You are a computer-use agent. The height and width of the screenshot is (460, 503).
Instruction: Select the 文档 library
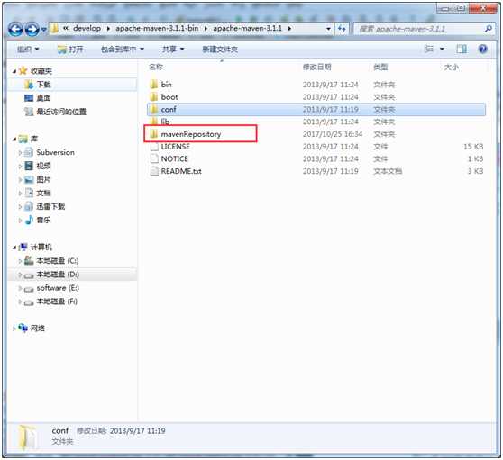point(43,193)
